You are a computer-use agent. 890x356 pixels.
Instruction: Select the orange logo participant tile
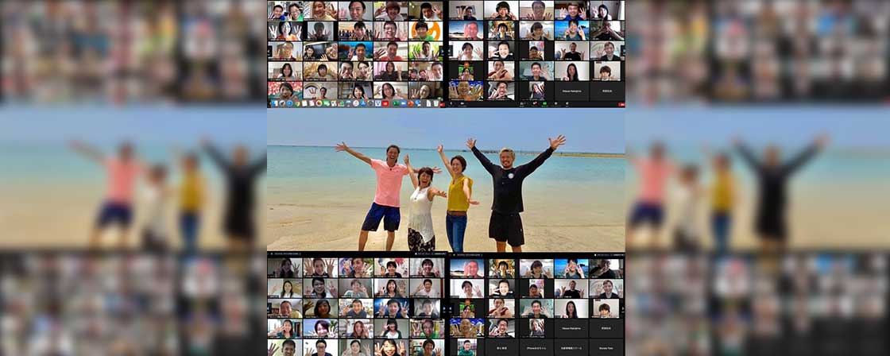(424, 31)
